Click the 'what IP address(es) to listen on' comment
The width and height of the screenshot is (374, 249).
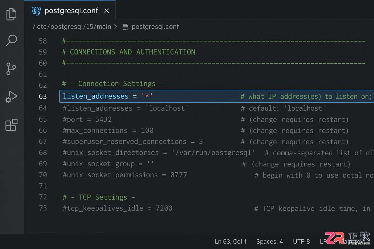pyautogui.click(x=306, y=96)
